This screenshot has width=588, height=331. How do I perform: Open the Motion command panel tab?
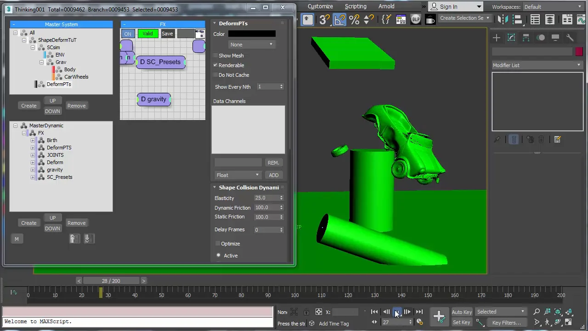tap(541, 38)
